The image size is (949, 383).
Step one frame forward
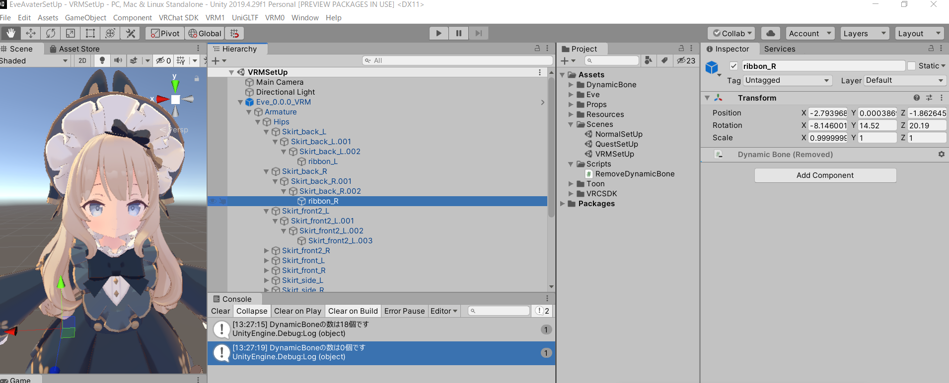click(x=478, y=33)
